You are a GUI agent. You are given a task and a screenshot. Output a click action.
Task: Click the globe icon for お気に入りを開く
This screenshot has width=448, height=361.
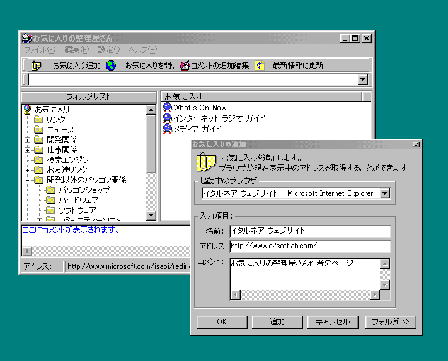(x=111, y=66)
